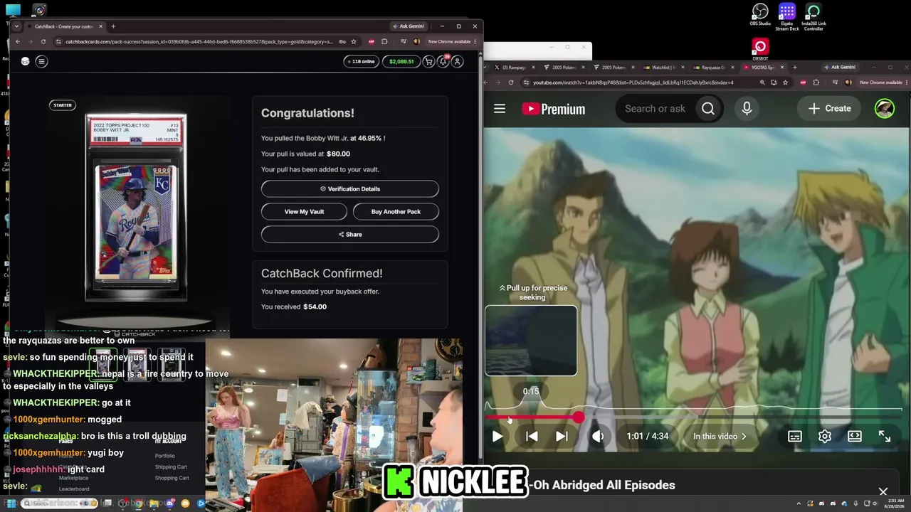Click the red YouTube progress scrubber handle
Image resolution: width=911 pixels, height=512 pixels.
[579, 418]
